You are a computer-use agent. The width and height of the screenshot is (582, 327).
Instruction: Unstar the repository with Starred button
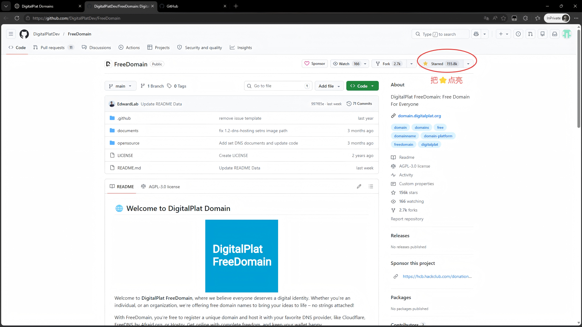(441, 64)
